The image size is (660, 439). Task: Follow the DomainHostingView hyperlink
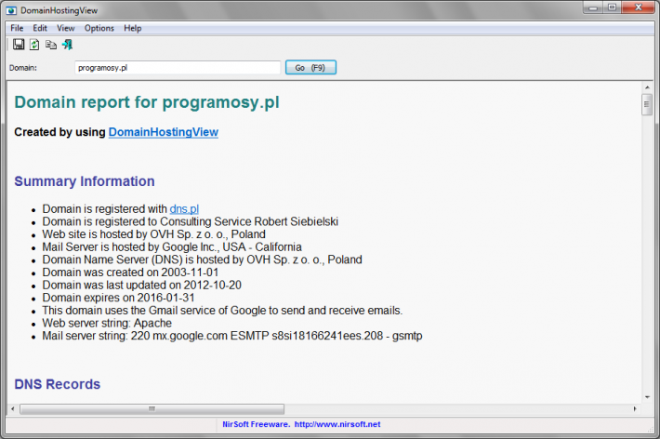(x=164, y=132)
